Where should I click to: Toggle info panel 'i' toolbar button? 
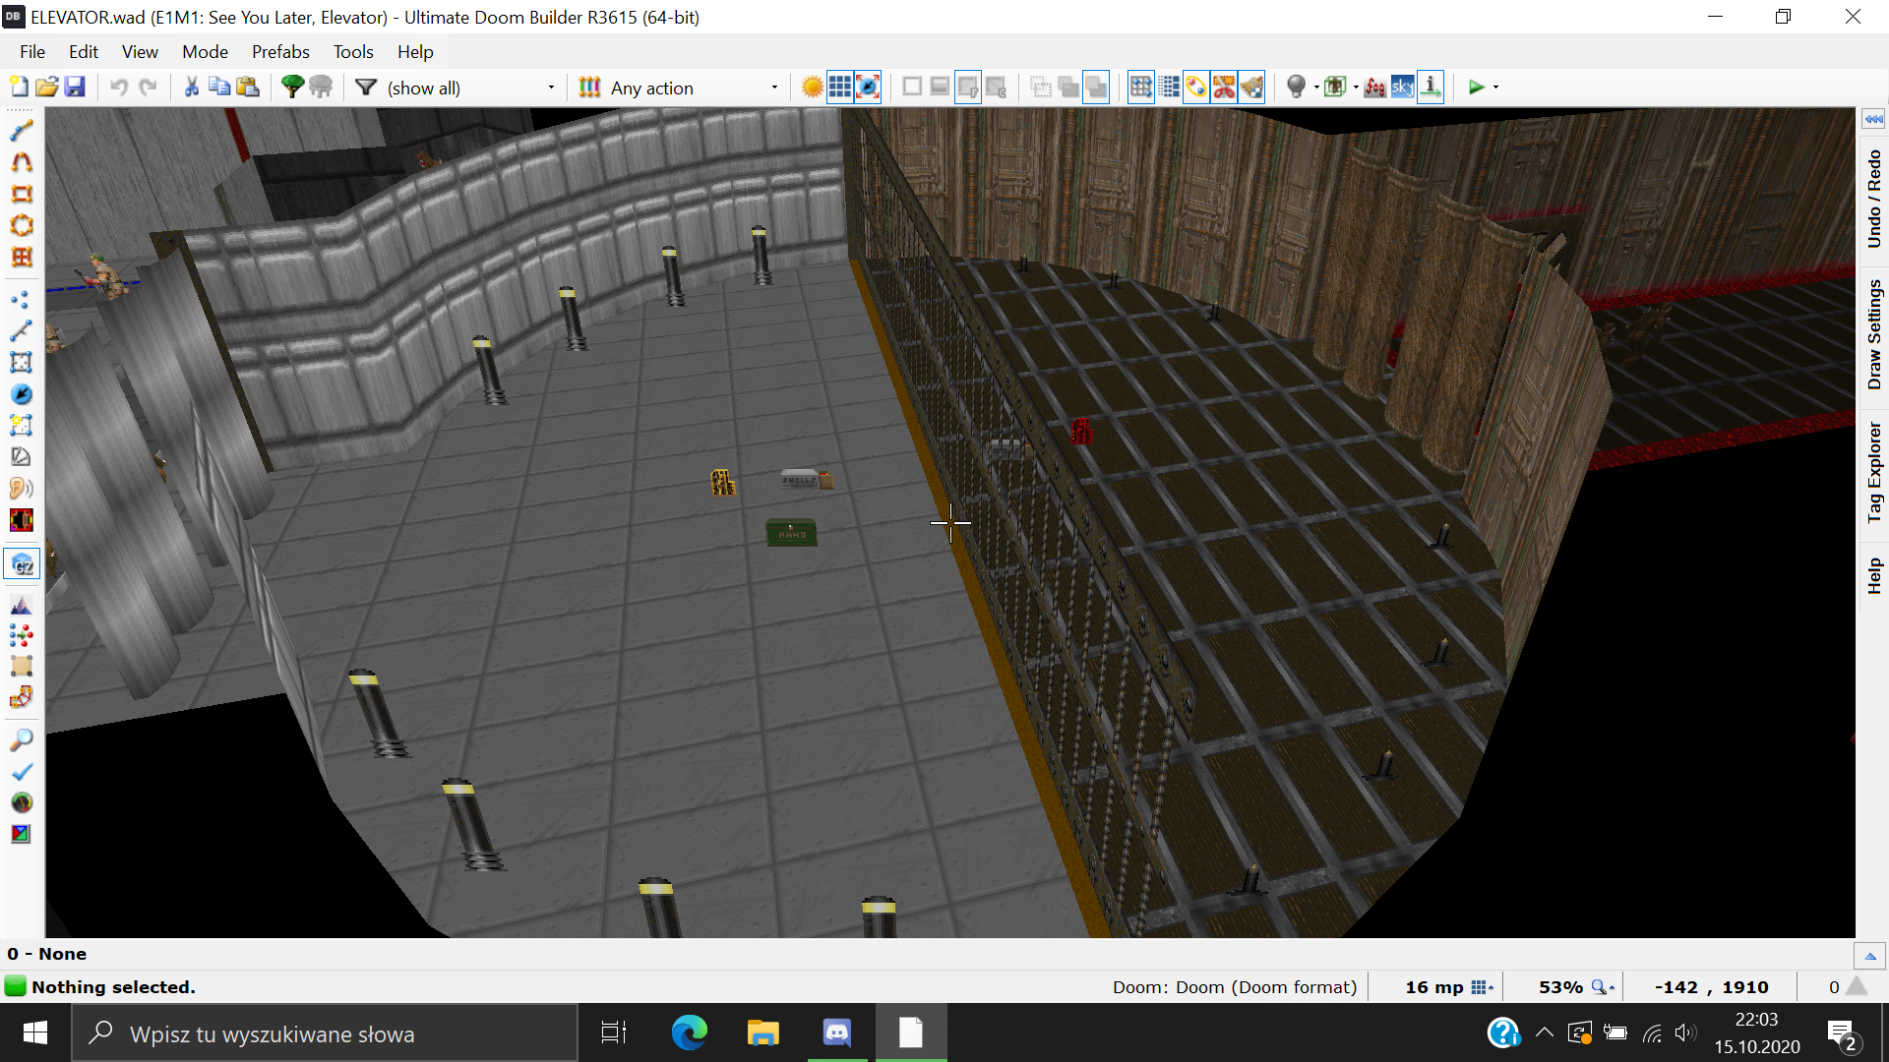[1431, 88]
